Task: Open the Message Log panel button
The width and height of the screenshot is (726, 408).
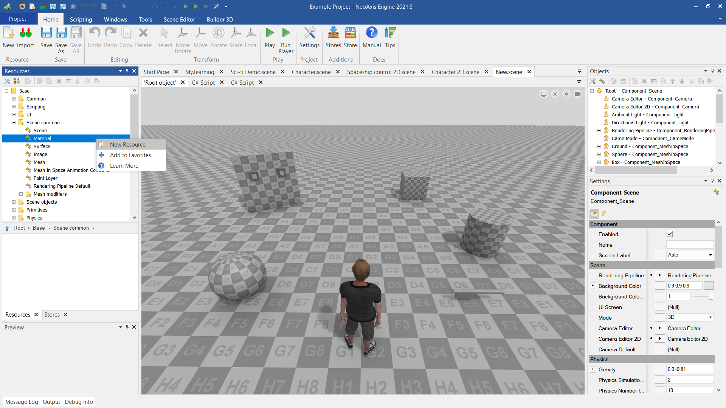Action: point(22,402)
